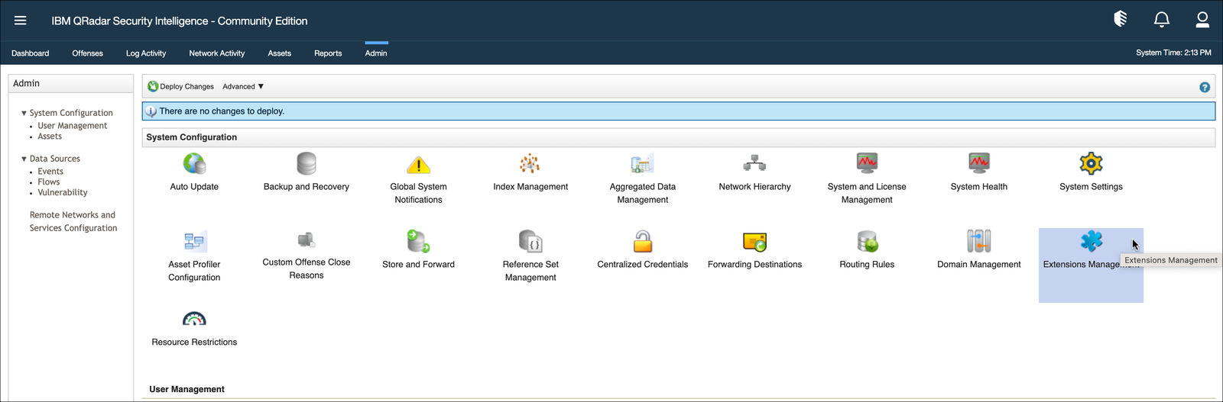Open Extensions Management puzzle icon

[x=1091, y=241]
